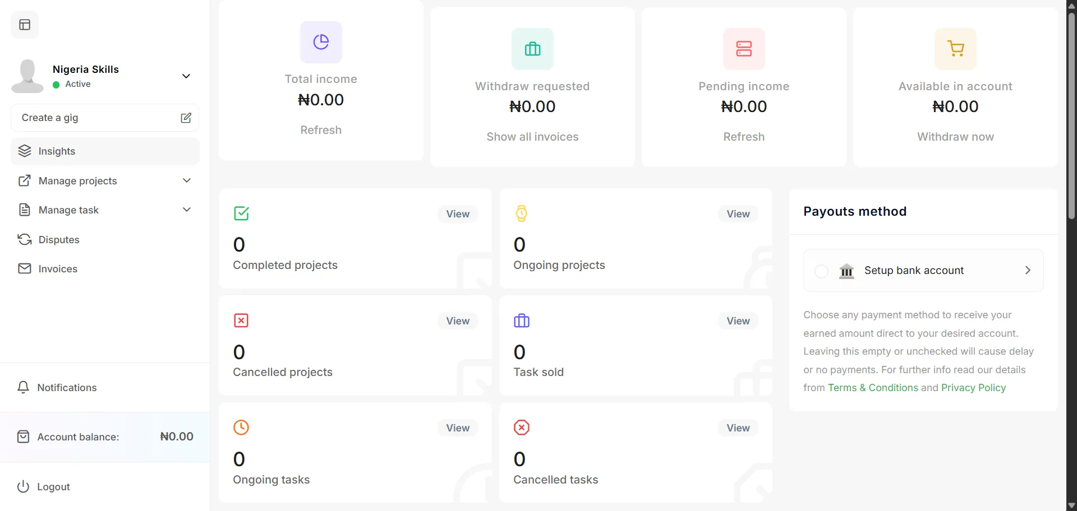Click Withdraw now link
Viewport: 1077px width, 511px height.
tap(955, 137)
